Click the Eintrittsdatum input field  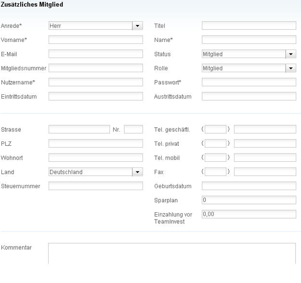pos(96,96)
